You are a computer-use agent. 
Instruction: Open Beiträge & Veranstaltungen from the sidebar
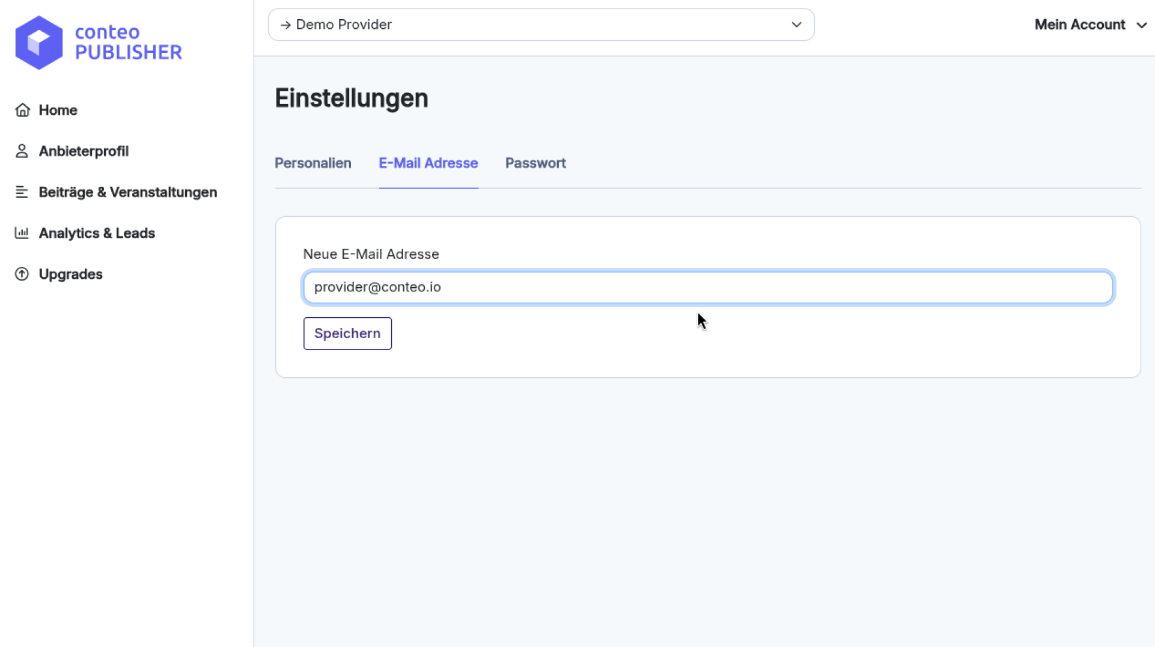[x=128, y=192]
